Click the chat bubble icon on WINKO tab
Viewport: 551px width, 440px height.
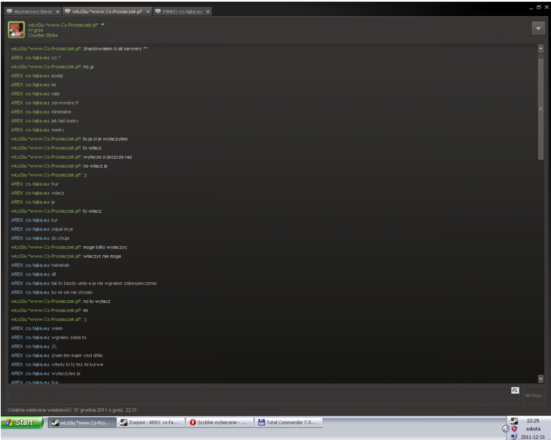(x=158, y=11)
